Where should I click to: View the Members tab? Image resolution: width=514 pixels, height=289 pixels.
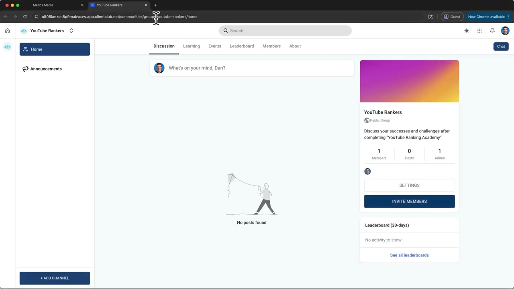[271, 46]
